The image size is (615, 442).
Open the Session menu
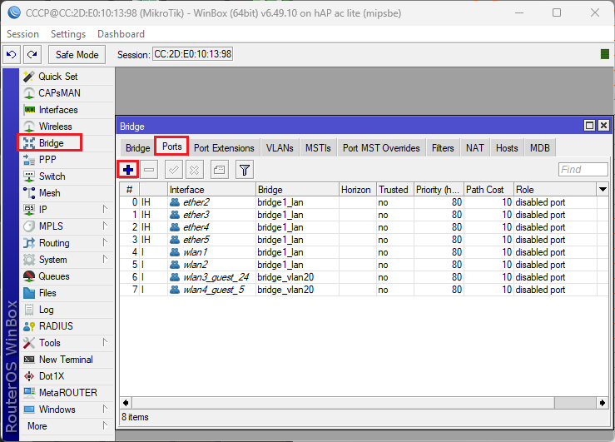(22, 34)
